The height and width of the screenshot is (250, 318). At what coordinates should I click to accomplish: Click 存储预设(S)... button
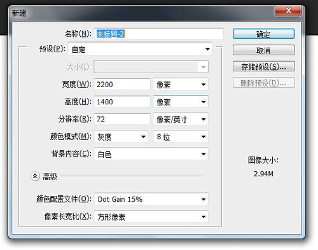point(263,67)
